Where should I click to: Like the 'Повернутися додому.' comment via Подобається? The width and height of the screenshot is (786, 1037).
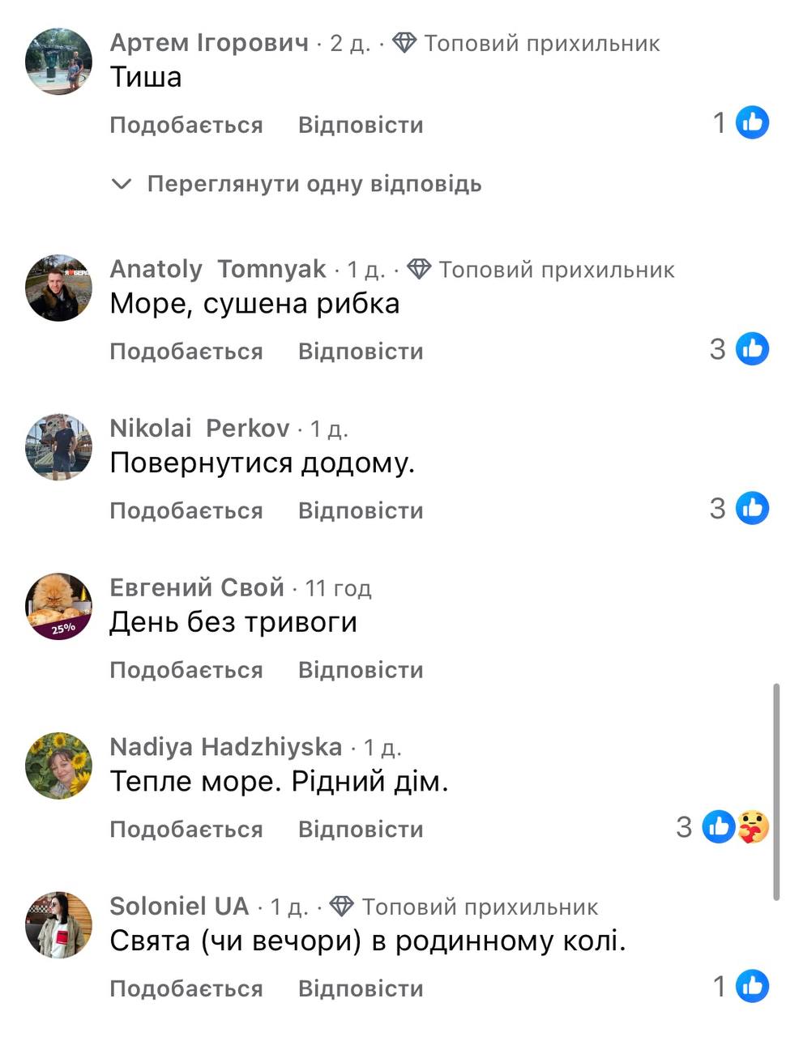(x=186, y=510)
